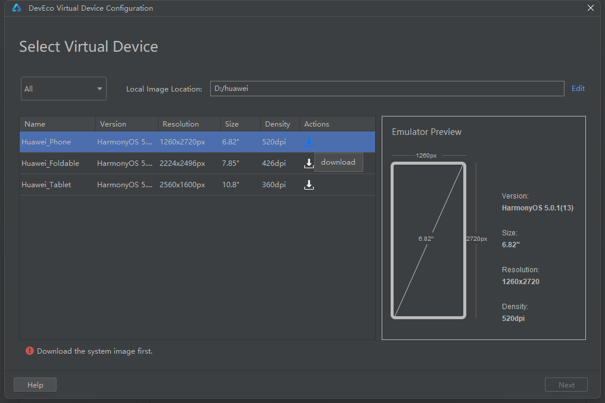Click the Help button
The height and width of the screenshot is (403, 605).
point(35,385)
